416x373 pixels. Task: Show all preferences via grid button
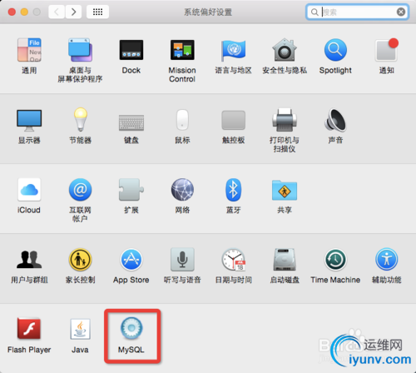(x=97, y=12)
